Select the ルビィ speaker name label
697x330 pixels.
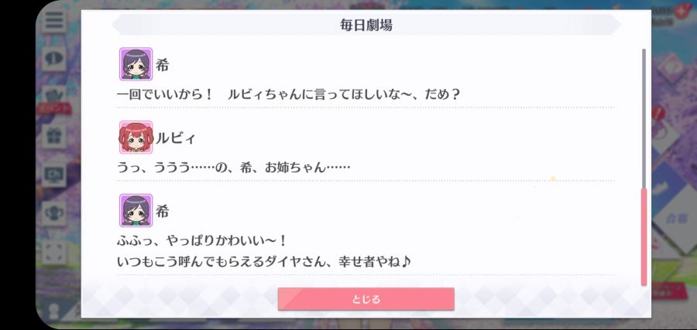click(175, 138)
